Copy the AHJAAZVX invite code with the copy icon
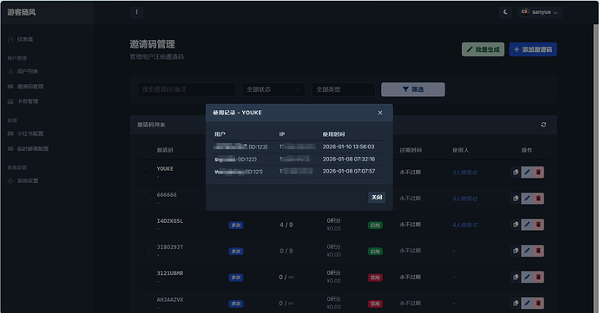The height and width of the screenshot is (313, 599). tap(516, 303)
